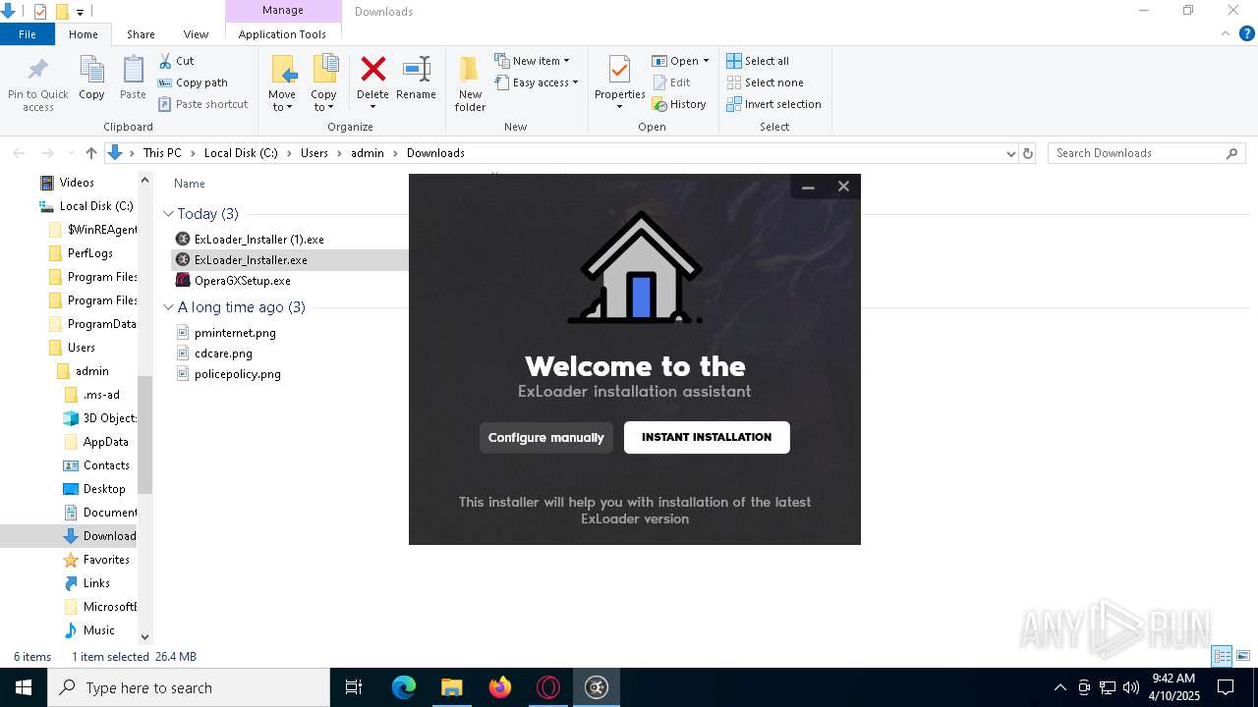Image resolution: width=1258 pixels, height=707 pixels.
Task: Select cdcare.png file
Action: 223,353
